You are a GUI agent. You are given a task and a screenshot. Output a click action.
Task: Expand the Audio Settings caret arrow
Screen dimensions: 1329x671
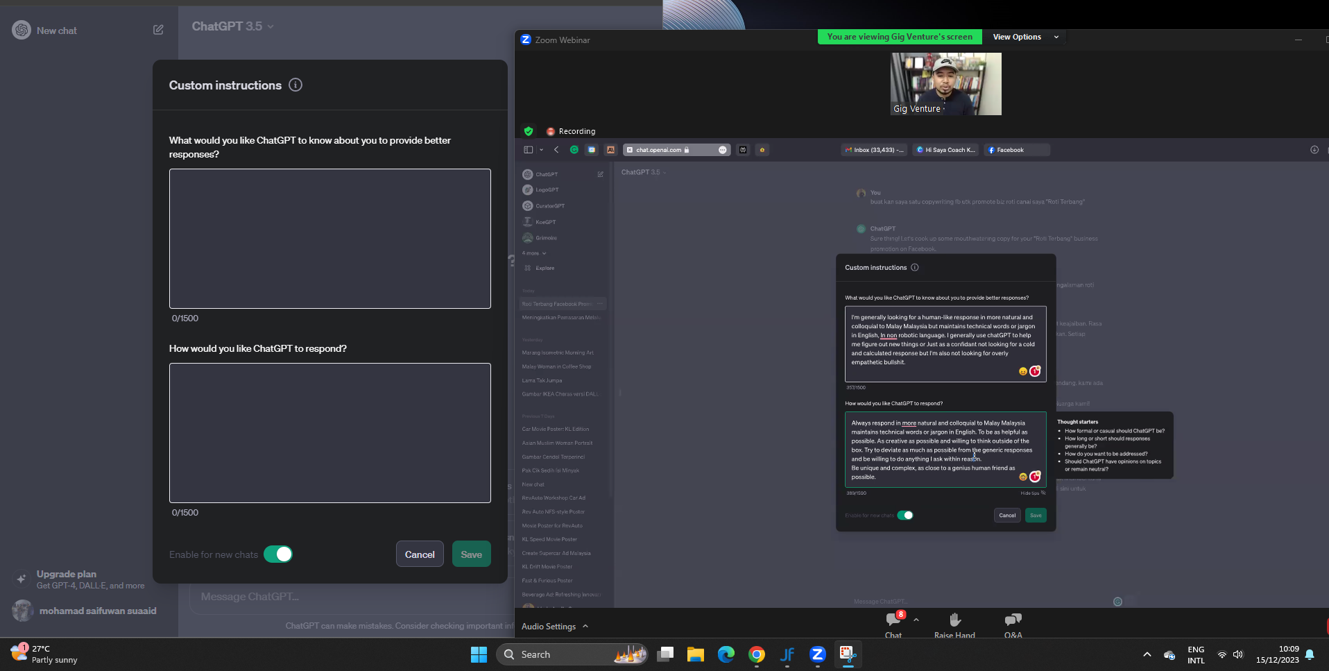pyautogui.click(x=585, y=626)
